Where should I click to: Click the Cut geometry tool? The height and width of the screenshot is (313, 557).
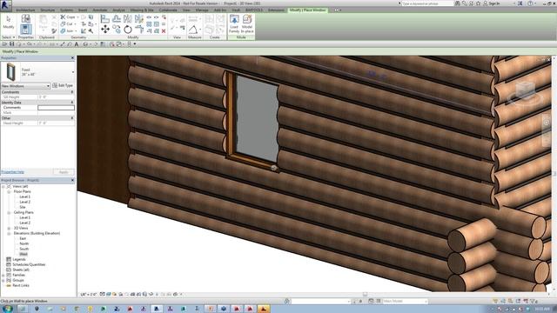click(67, 23)
